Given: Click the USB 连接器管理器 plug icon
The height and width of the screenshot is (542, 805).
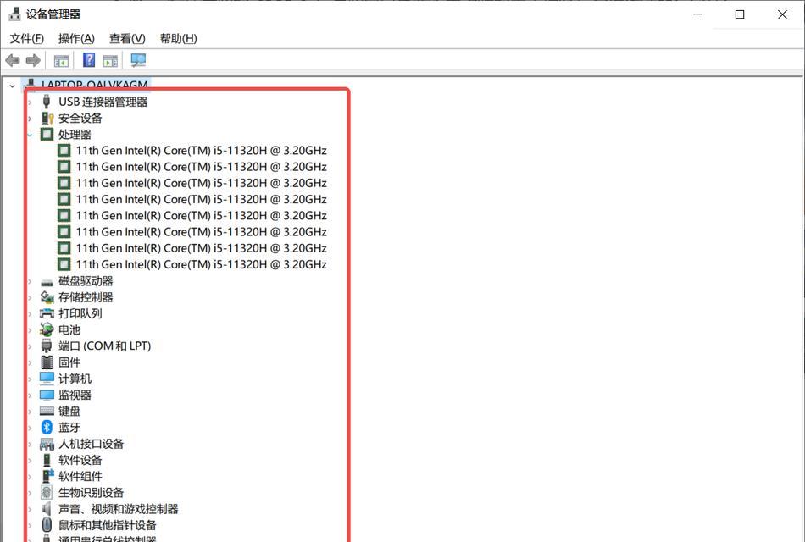Looking at the screenshot, I should coord(47,102).
